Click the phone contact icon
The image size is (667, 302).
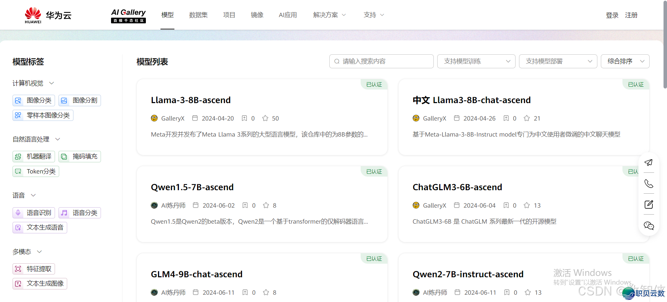tap(649, 184)
